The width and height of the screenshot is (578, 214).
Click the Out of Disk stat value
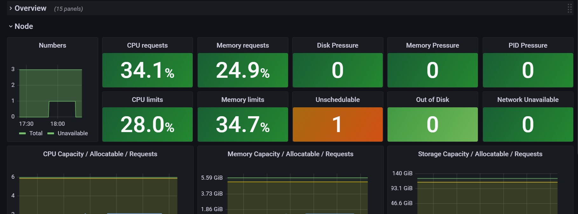point(432,124)
